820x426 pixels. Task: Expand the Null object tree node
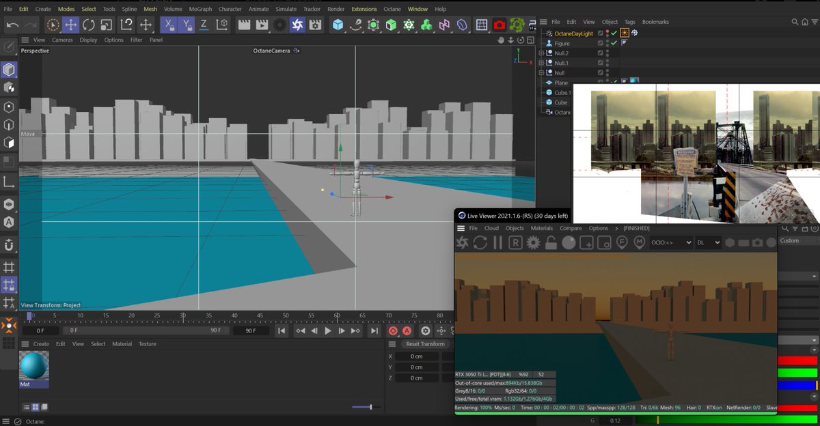coord(541,72)
